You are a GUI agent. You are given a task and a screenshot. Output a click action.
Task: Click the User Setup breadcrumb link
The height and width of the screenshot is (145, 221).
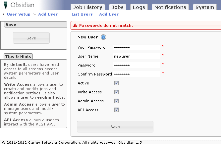tap(19, 14)
